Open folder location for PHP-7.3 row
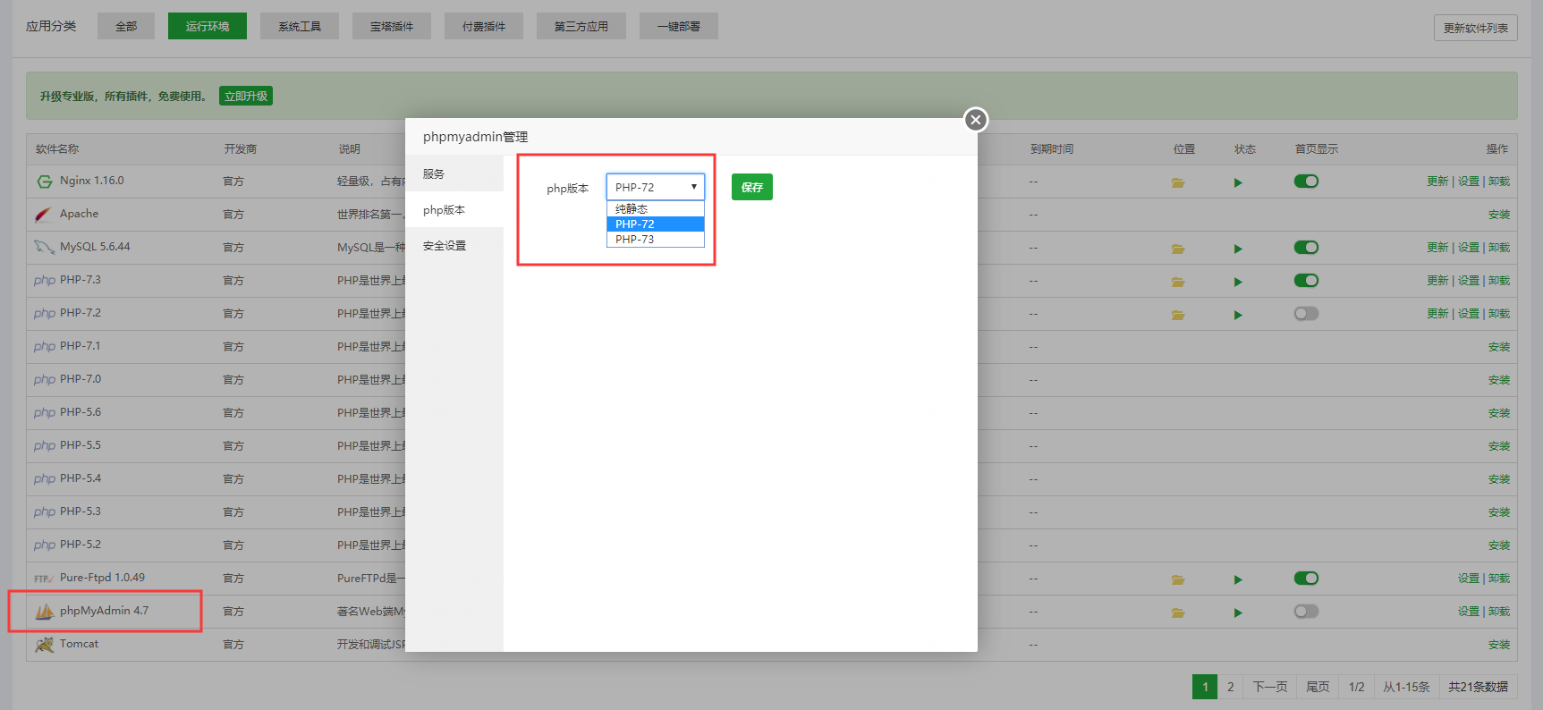 pos(1178,282)
